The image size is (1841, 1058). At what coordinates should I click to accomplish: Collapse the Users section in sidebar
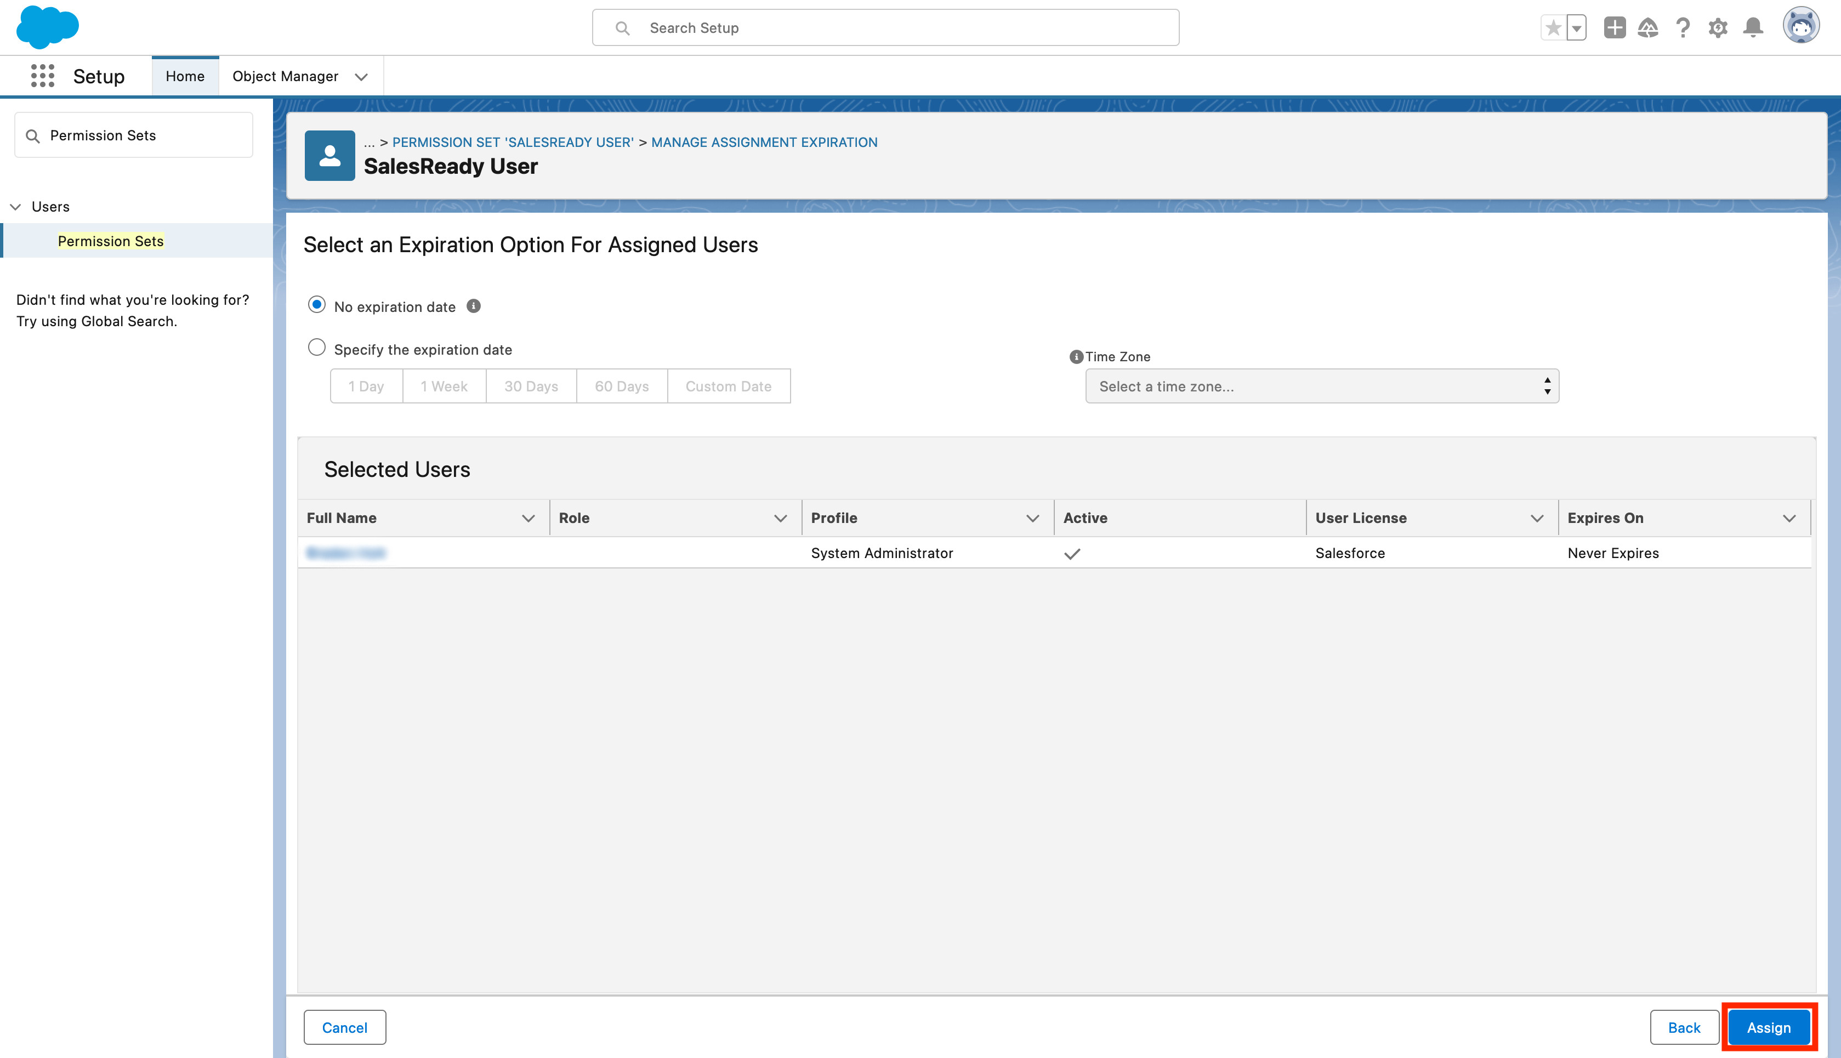click(15, 206)
